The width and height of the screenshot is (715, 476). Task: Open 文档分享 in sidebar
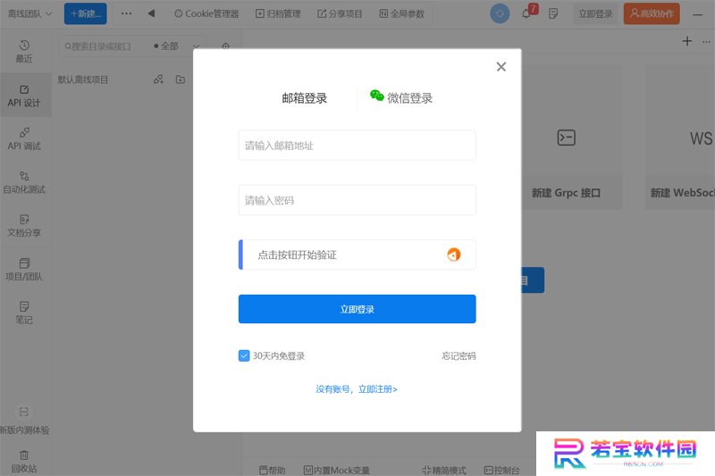(24, 226)
